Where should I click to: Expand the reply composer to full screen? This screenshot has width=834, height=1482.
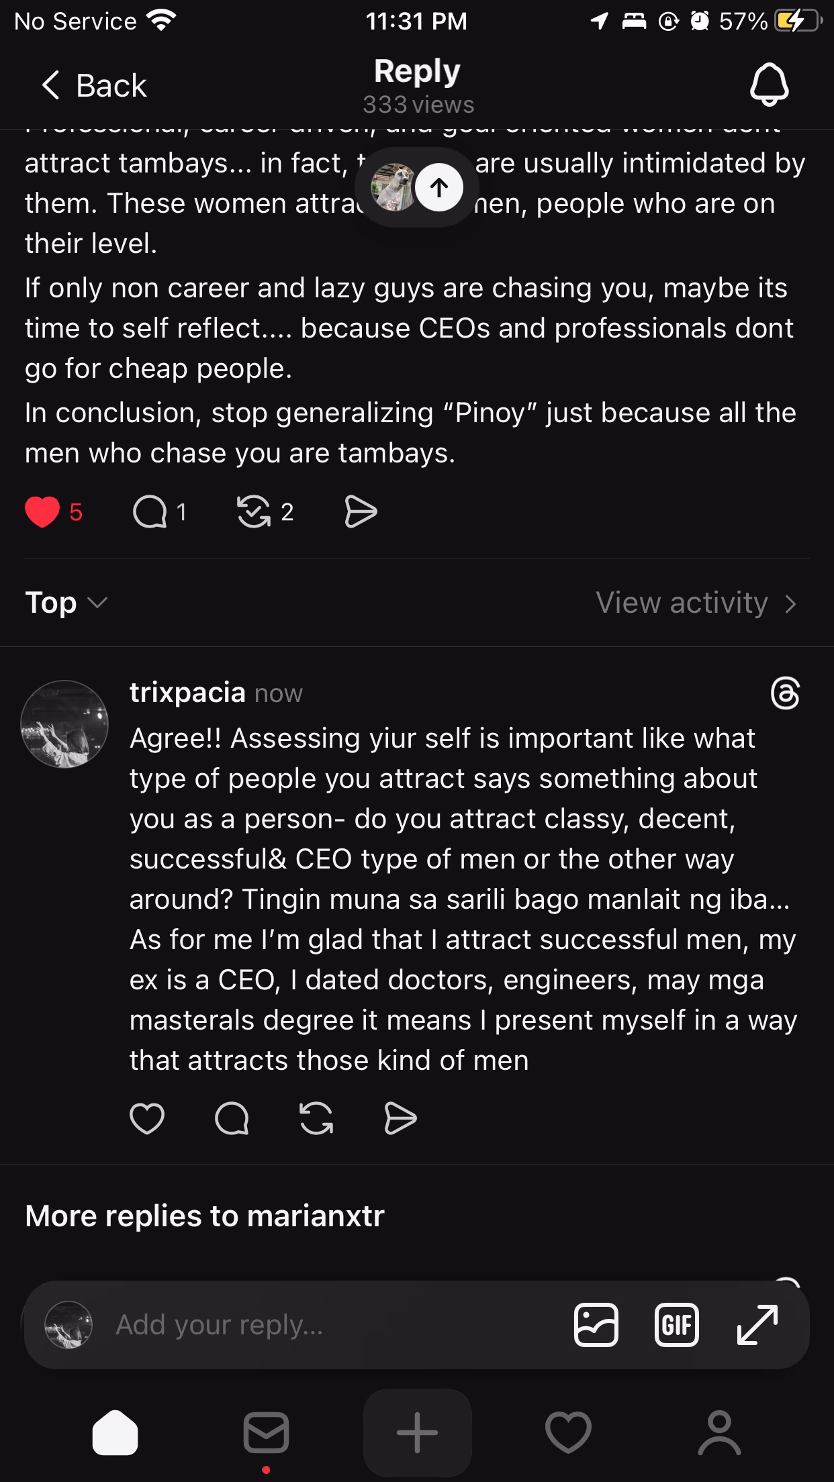[757, 1324]
